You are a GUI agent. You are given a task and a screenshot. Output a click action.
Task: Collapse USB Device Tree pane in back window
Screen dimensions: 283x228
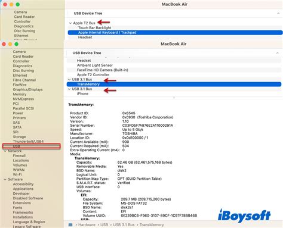[x=278, y=13]
